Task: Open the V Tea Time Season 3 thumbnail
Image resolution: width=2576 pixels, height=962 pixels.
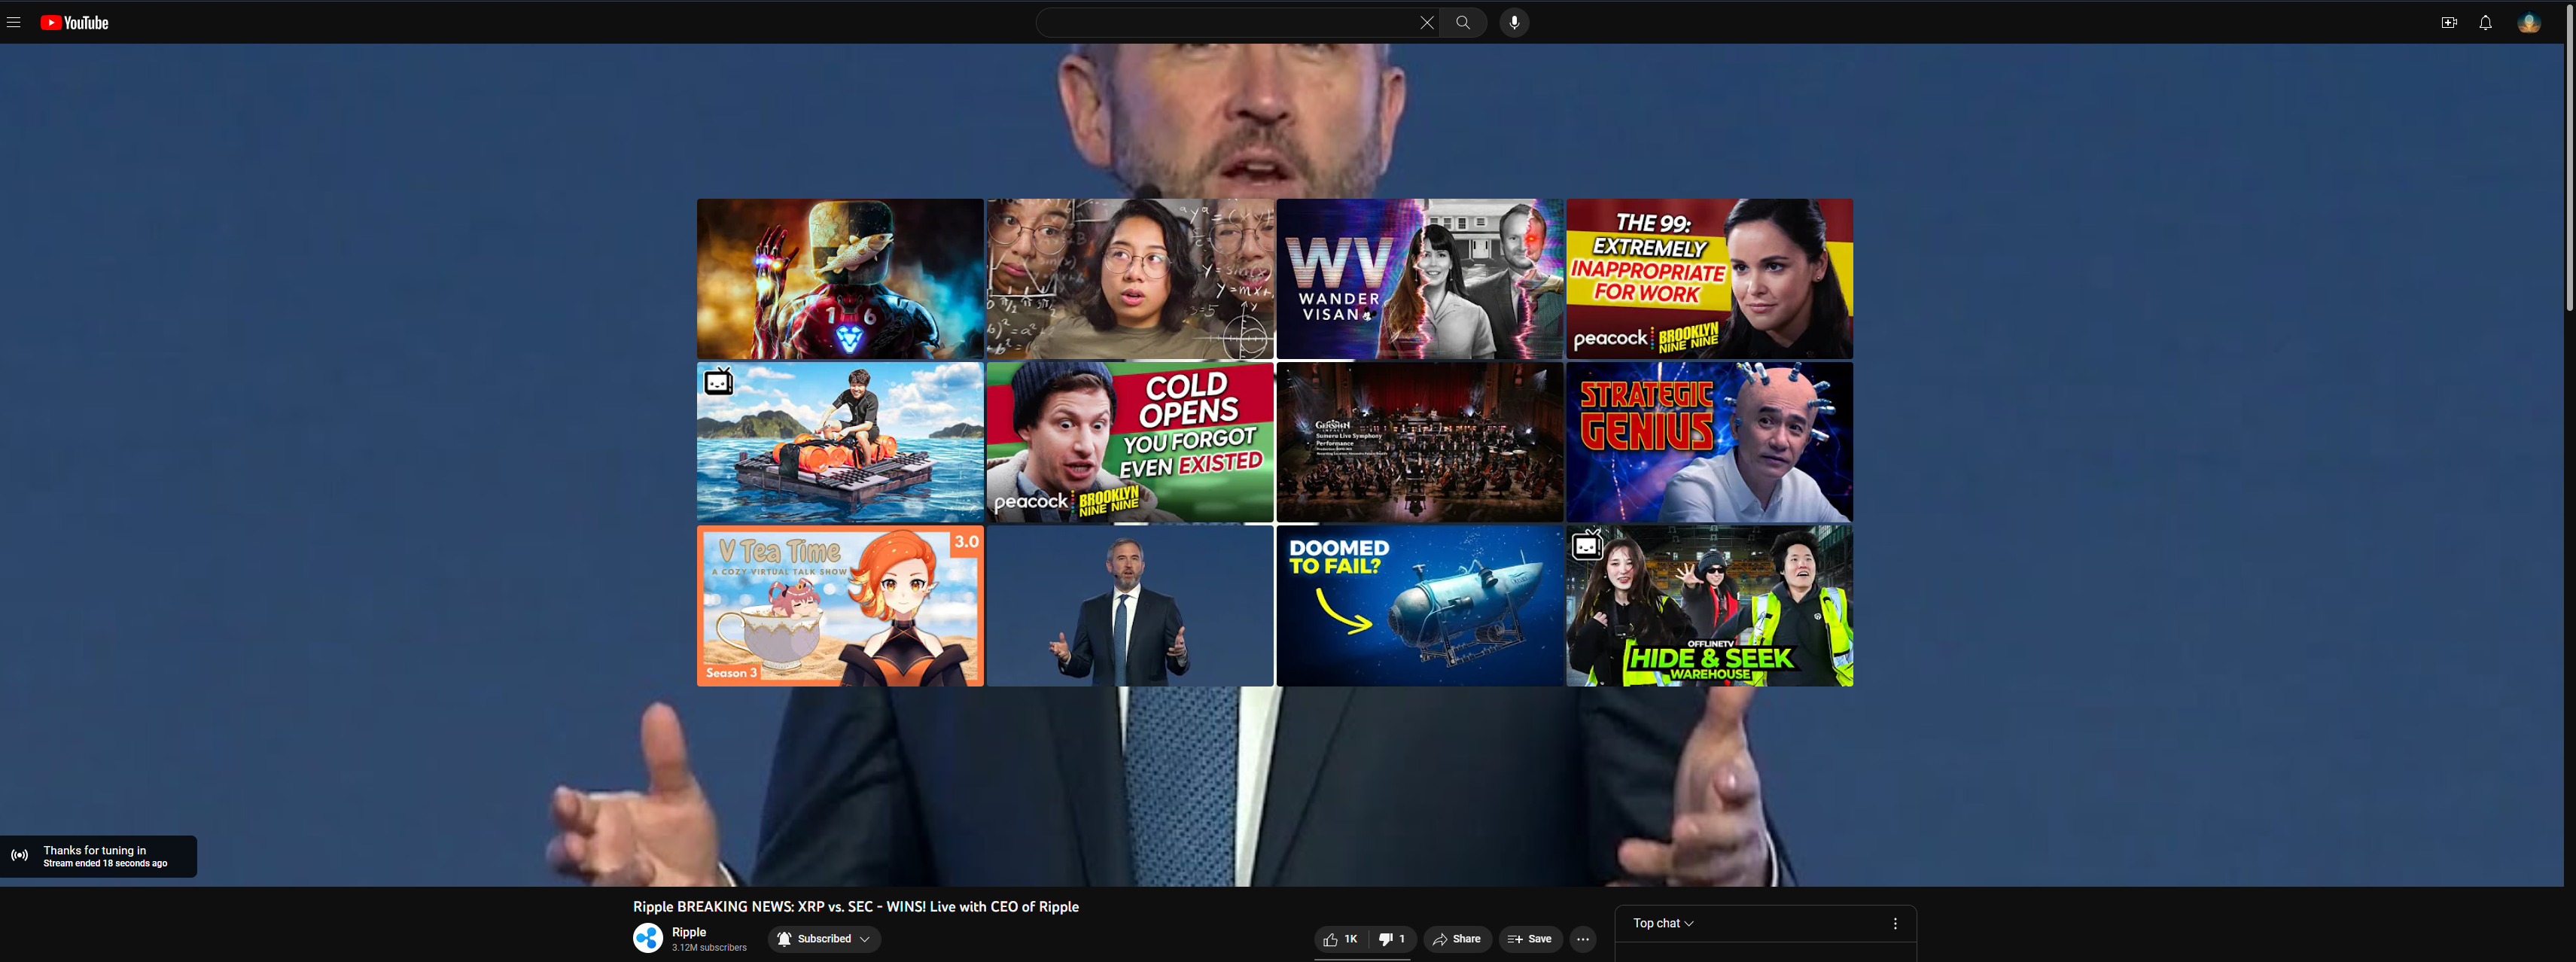Action: 840,606
